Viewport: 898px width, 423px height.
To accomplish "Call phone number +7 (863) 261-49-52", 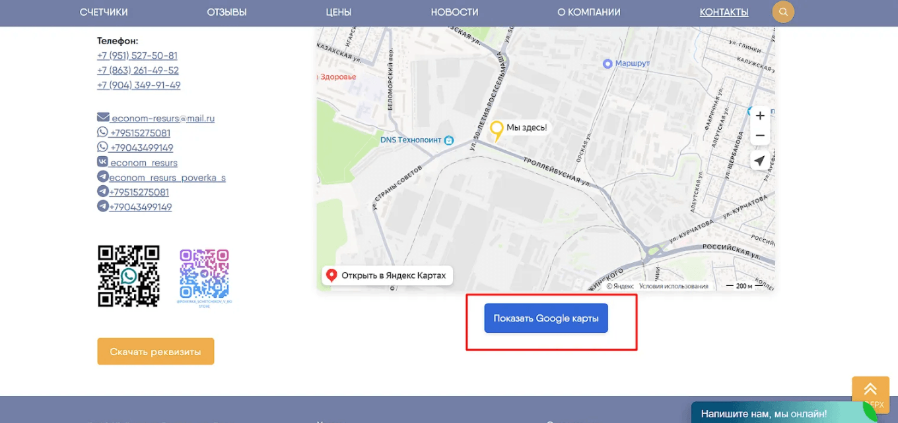I will pos(138,70).
